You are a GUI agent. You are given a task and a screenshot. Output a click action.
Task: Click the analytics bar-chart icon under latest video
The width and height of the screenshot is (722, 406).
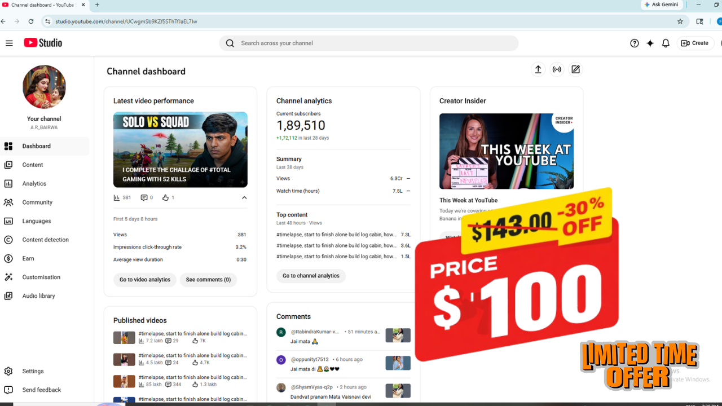click(117, 197)
